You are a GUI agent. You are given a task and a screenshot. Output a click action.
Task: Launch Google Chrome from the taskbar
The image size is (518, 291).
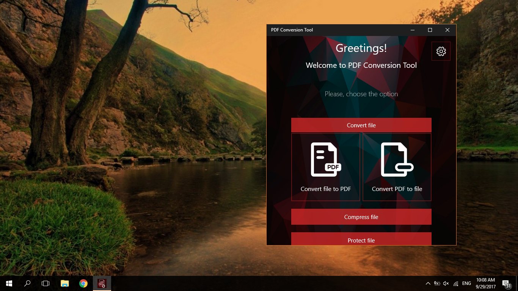tap(83, 283)
